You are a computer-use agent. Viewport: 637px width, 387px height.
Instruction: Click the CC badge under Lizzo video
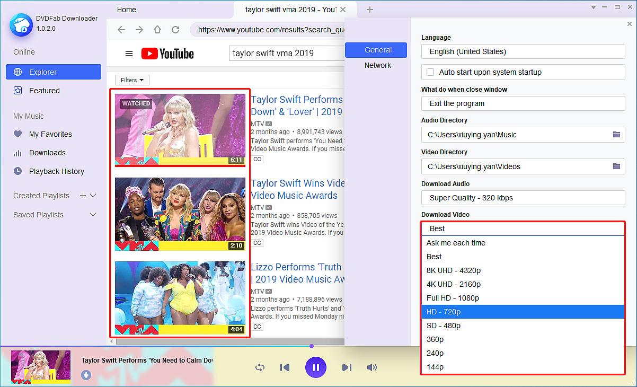pos(257,327)
